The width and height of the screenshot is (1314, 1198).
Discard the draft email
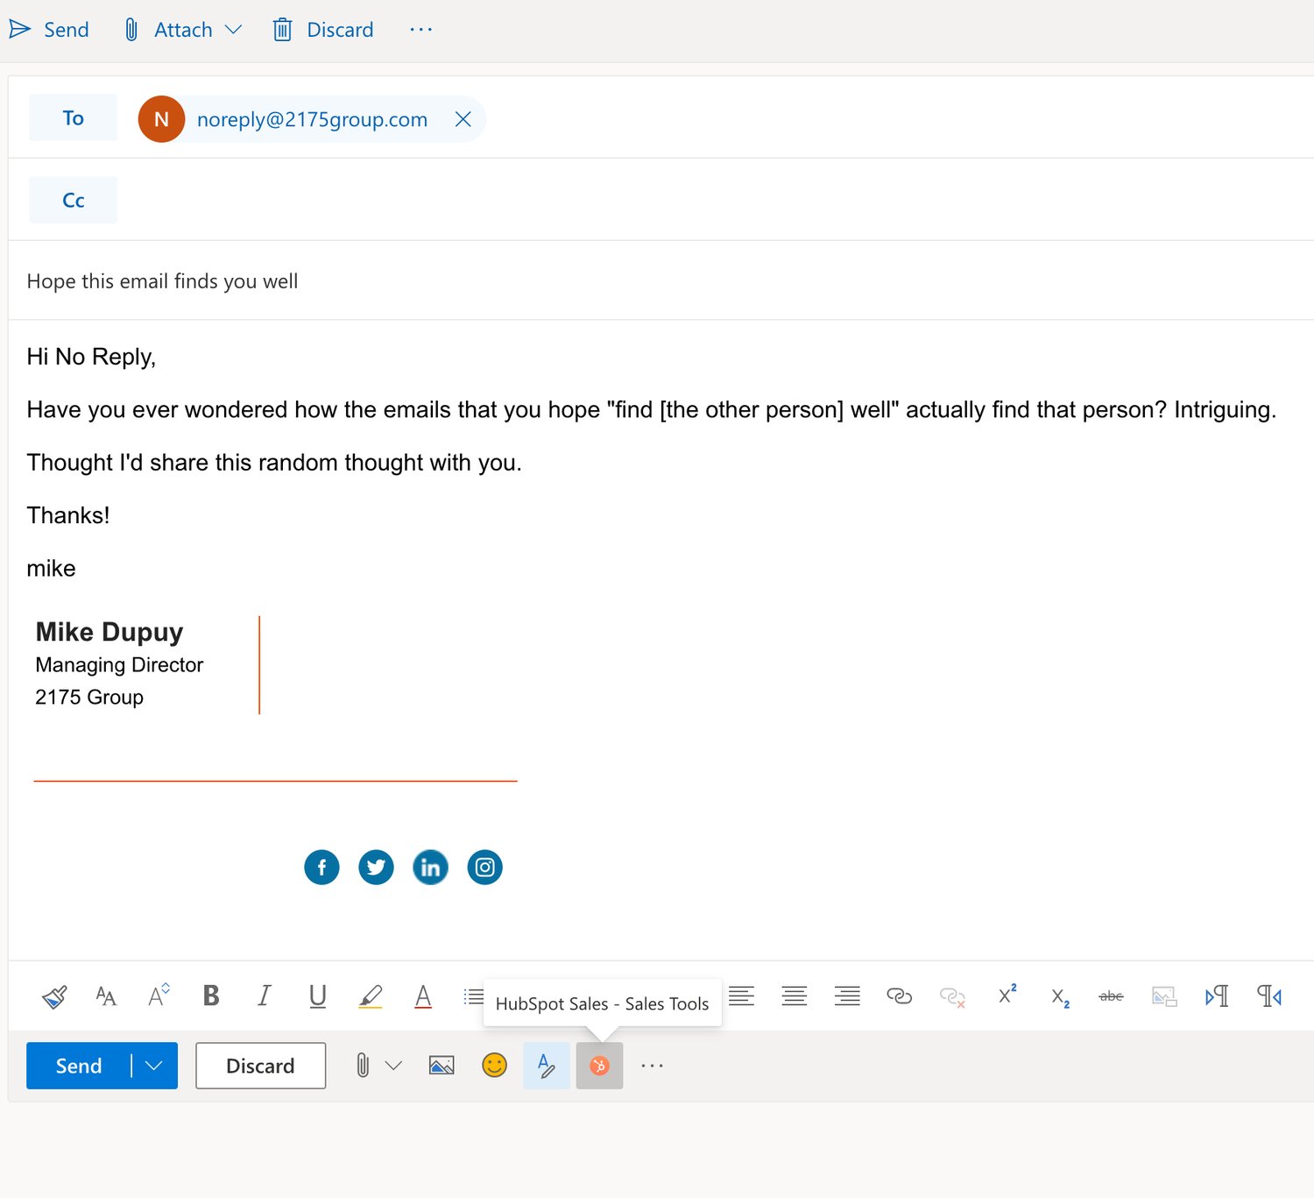pos(260,1066)
